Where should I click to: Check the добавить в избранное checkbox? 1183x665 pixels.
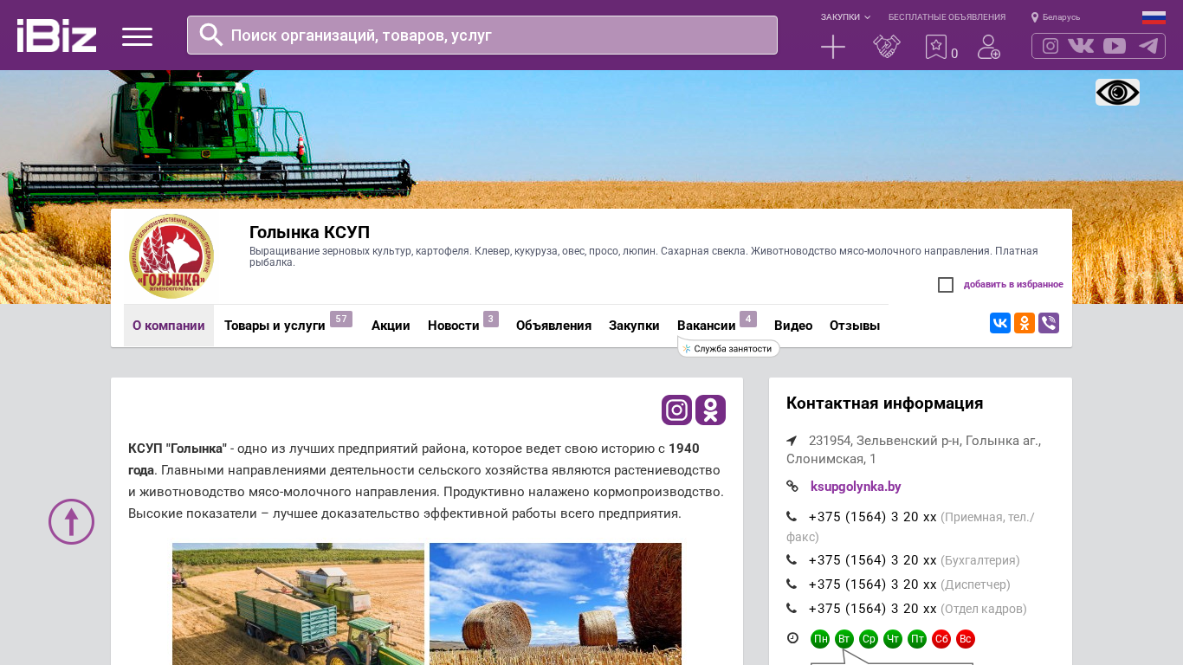[946, 285]
